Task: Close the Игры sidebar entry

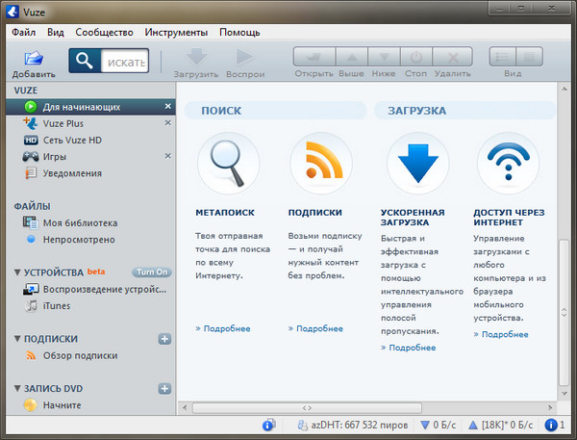Action: coord(168,156)
